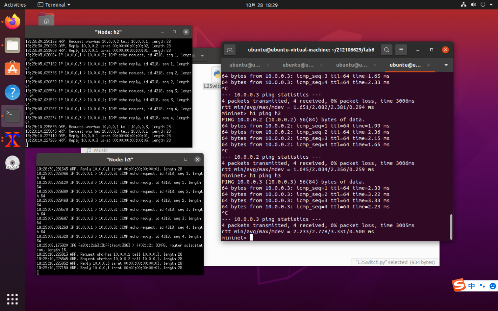Image resolution: width=498 pixels, height=311 pixels.
Task: Open the terminal hamburger menu
Action: pos(401,50)
